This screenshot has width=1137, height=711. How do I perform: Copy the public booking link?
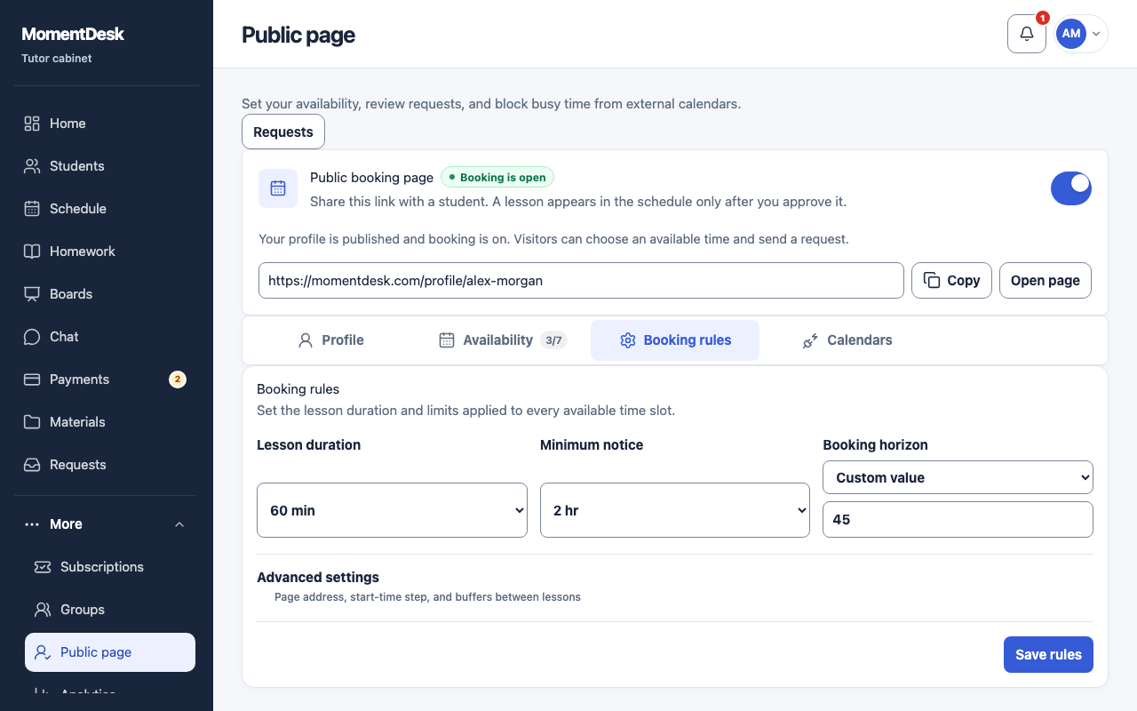[951, 280]
